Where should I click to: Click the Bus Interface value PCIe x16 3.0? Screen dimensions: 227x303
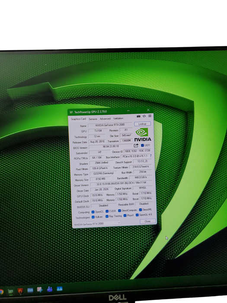coord(135,156)
